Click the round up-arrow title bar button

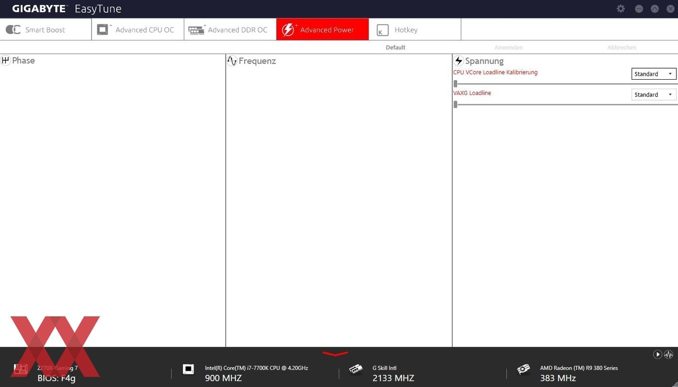tap(655, 8)
